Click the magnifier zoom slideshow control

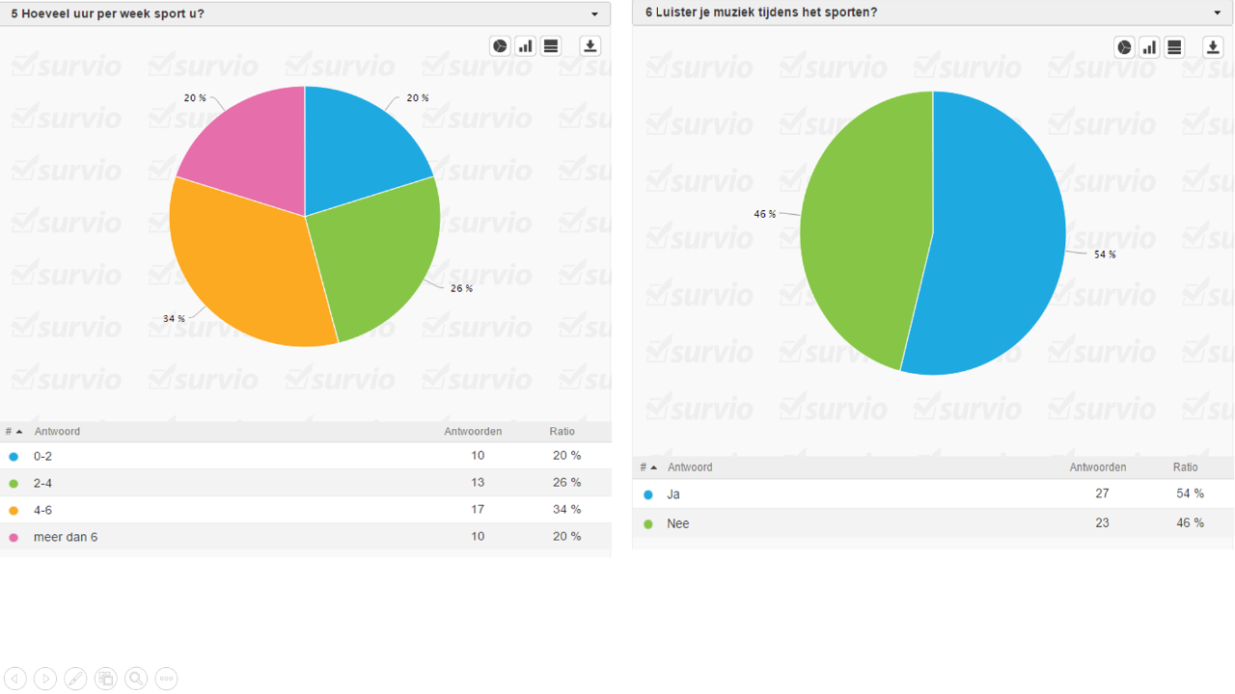[136, 679]
